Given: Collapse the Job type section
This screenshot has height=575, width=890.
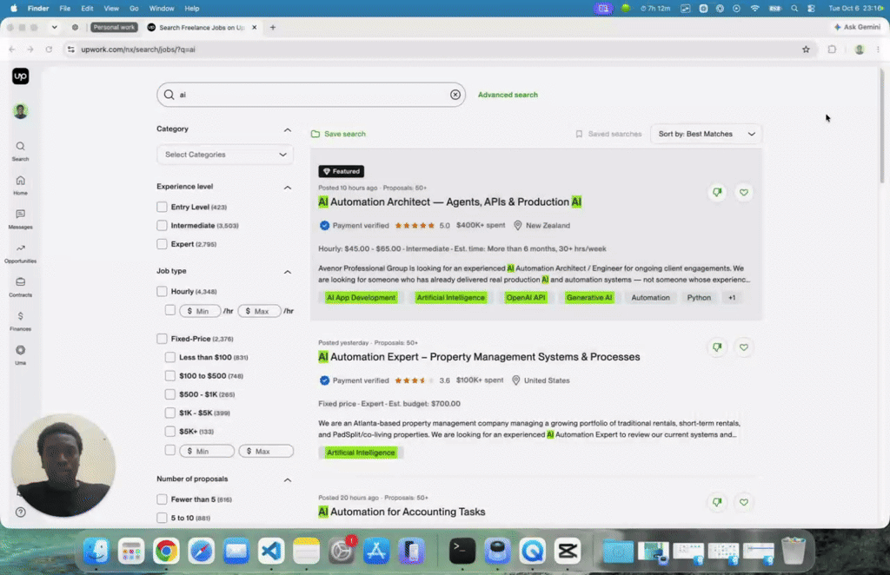Looking at the screenshot, I should 287,272.
